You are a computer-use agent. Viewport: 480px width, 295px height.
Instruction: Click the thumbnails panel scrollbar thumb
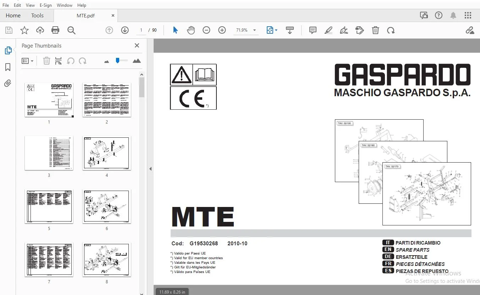pyautogui.click(x=142, y=87)
